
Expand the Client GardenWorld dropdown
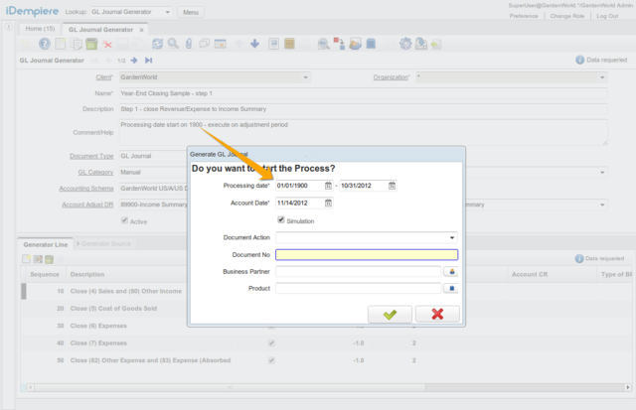click(x=305, y=76)
